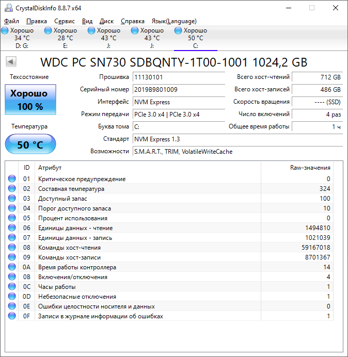
Task: Click status orb of attribute 03
Action: pyautogui.click(x=12, y=198)
